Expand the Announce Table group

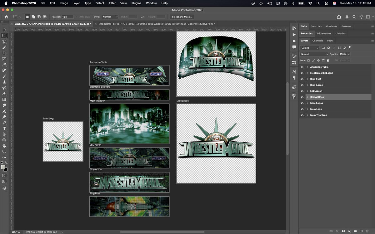[307, 67]
